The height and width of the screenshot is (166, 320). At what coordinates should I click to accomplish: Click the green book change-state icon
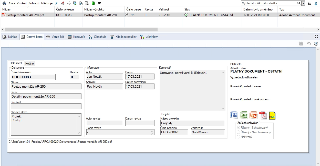[x=93, y=3]
